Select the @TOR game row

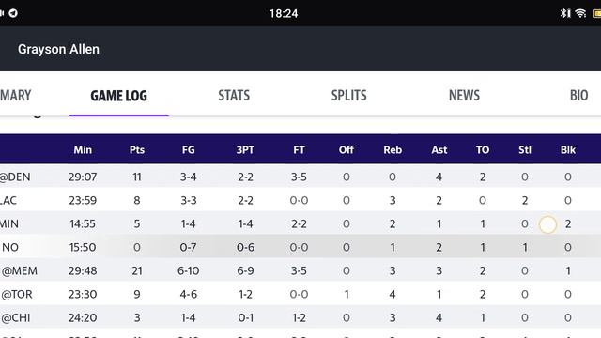click(300, 294)
